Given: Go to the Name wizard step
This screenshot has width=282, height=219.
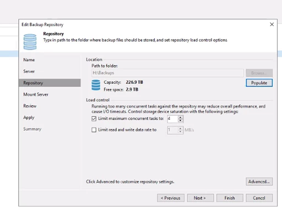Looking at the screenshot, I should [x=29, y=60].
